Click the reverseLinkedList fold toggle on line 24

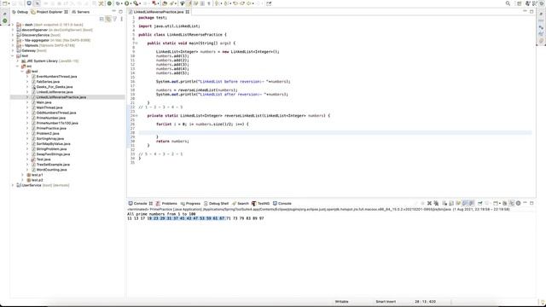[x=136, y=116]
